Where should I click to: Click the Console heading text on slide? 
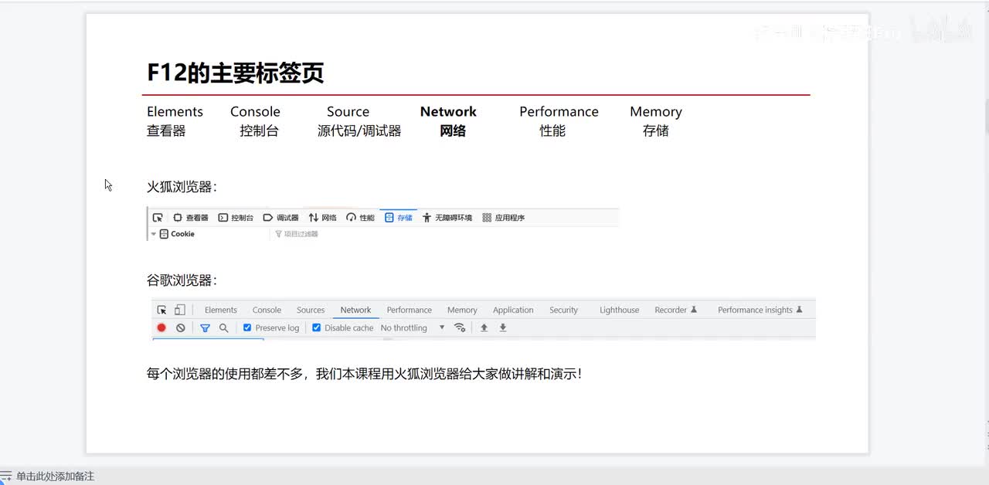click(255, 111)
